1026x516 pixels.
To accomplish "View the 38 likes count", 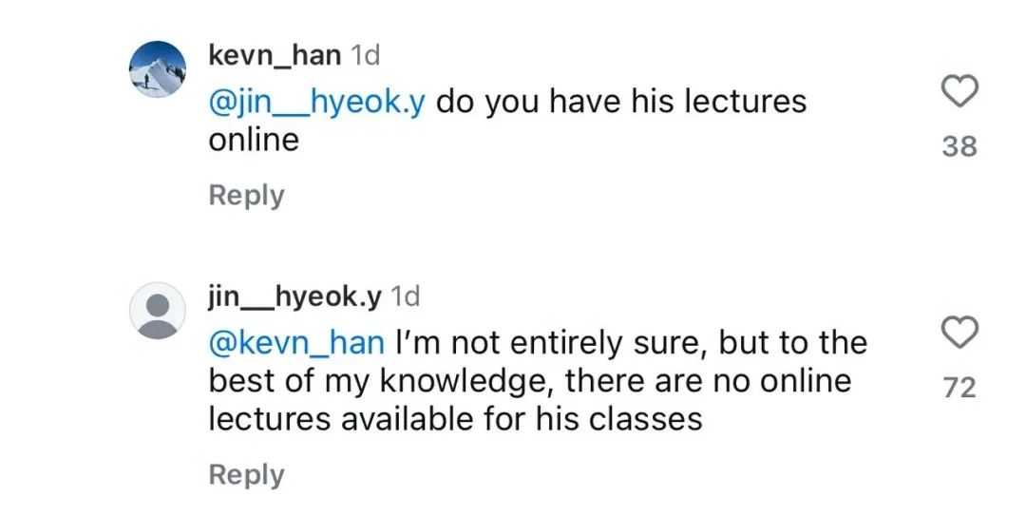I will coord(959,146).
